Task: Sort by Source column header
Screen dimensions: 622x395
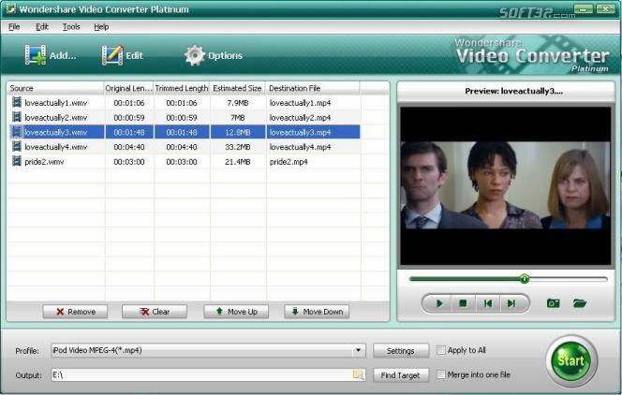Action: point(55,88)
